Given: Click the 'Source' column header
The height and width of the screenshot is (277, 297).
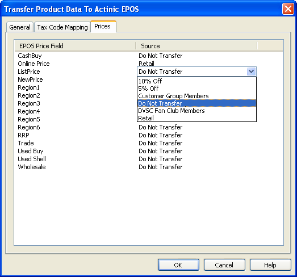Looking at the screenshot, I should tap(196, 46).
